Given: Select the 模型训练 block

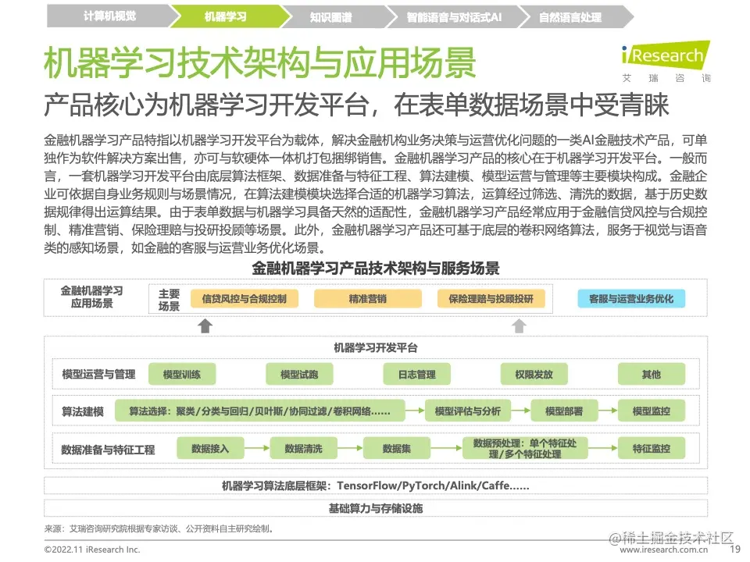Looking at the screenshot, I should click(x=182, y=374).
